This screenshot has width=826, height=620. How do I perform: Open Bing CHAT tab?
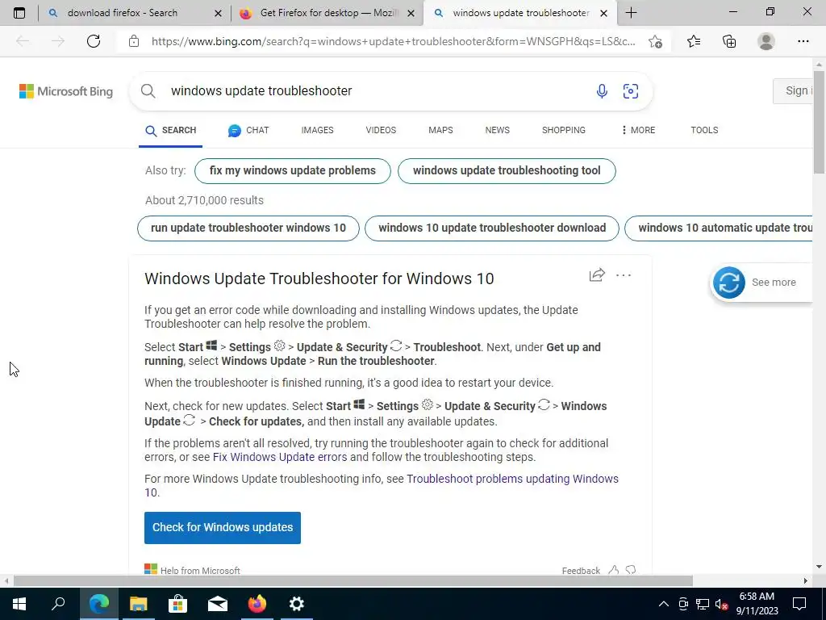tap(248, 130)
